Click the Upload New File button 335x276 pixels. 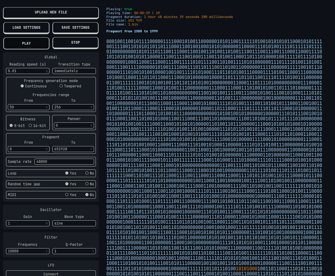click(51, 13)
